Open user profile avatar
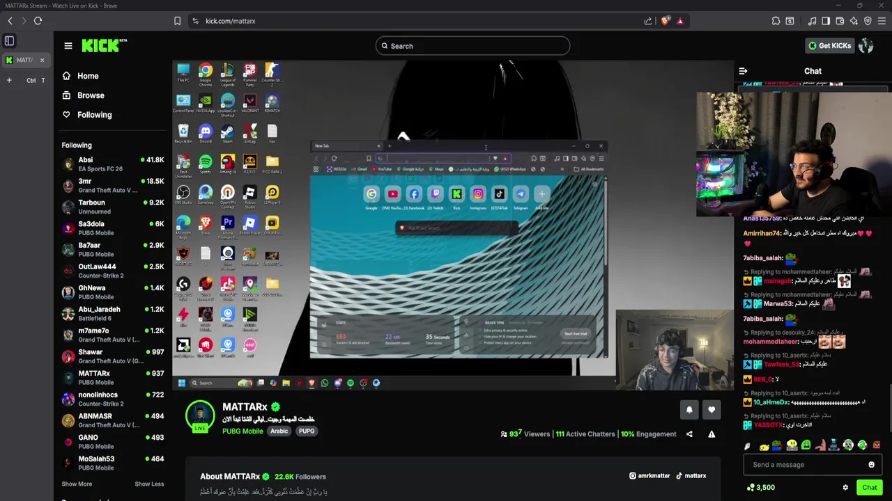This screenshot has width=892, height=501. point(866,46)
